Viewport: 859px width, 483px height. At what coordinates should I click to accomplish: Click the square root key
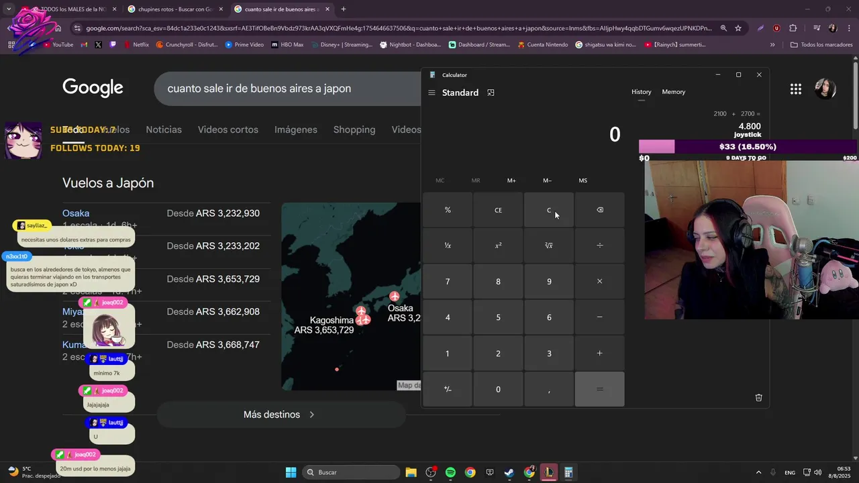[549, 246]
